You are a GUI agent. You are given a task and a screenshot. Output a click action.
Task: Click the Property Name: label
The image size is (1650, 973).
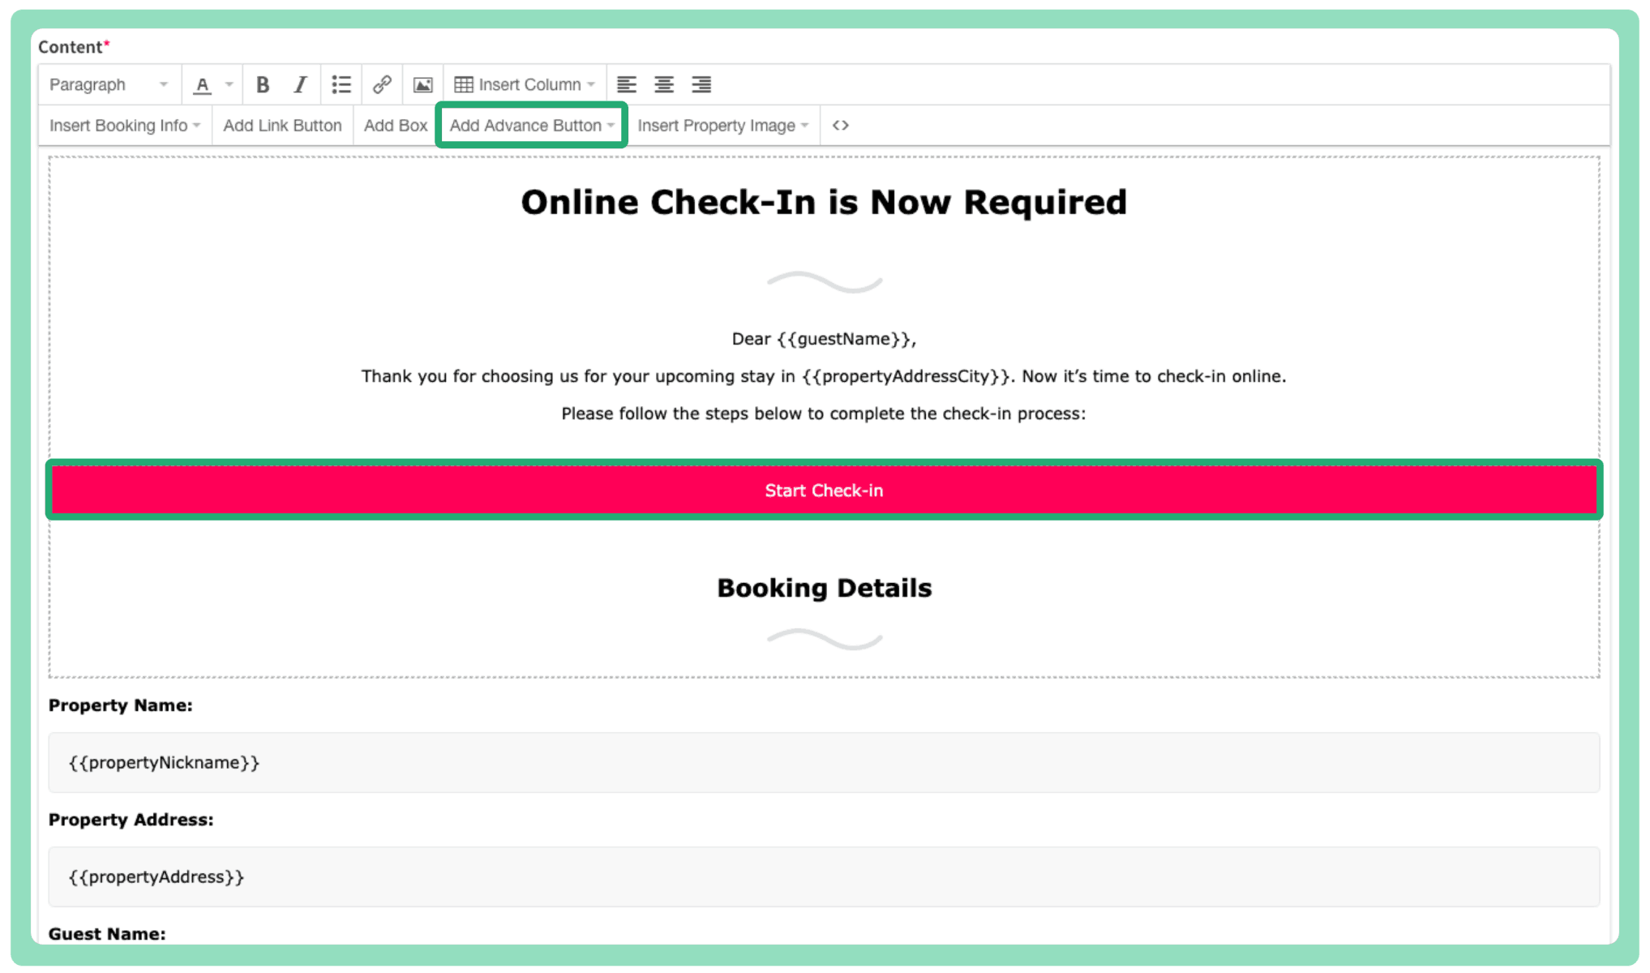click(121, 705)
